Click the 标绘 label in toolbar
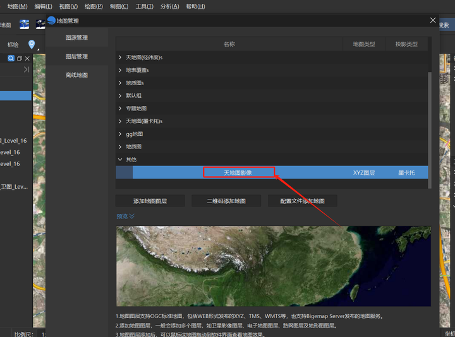455x337 pixels. coord(13,45)
